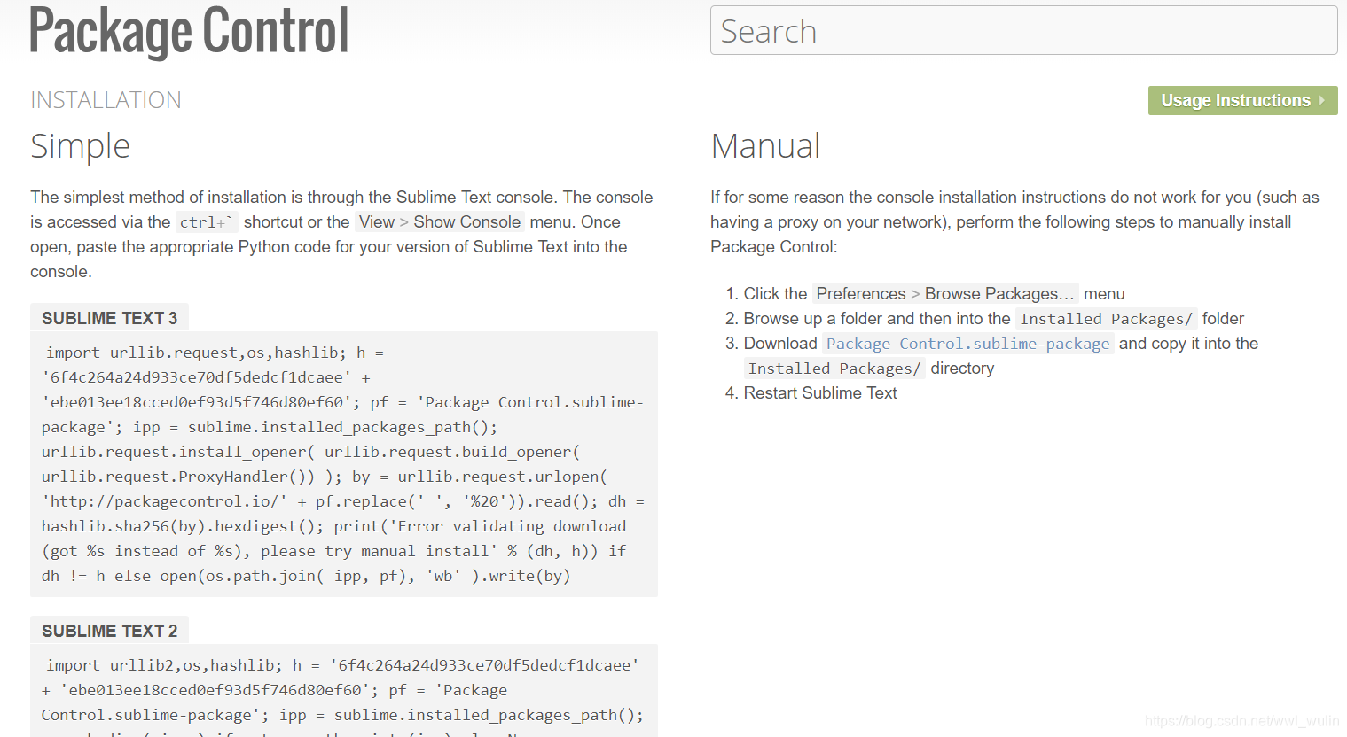Click the Manual heading

tap(765, 146)
